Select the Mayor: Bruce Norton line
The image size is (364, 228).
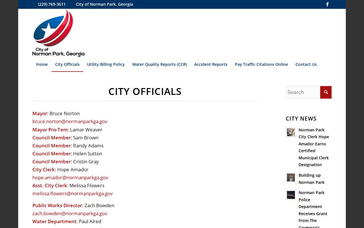pyautogui.click(x=56, y=113)
